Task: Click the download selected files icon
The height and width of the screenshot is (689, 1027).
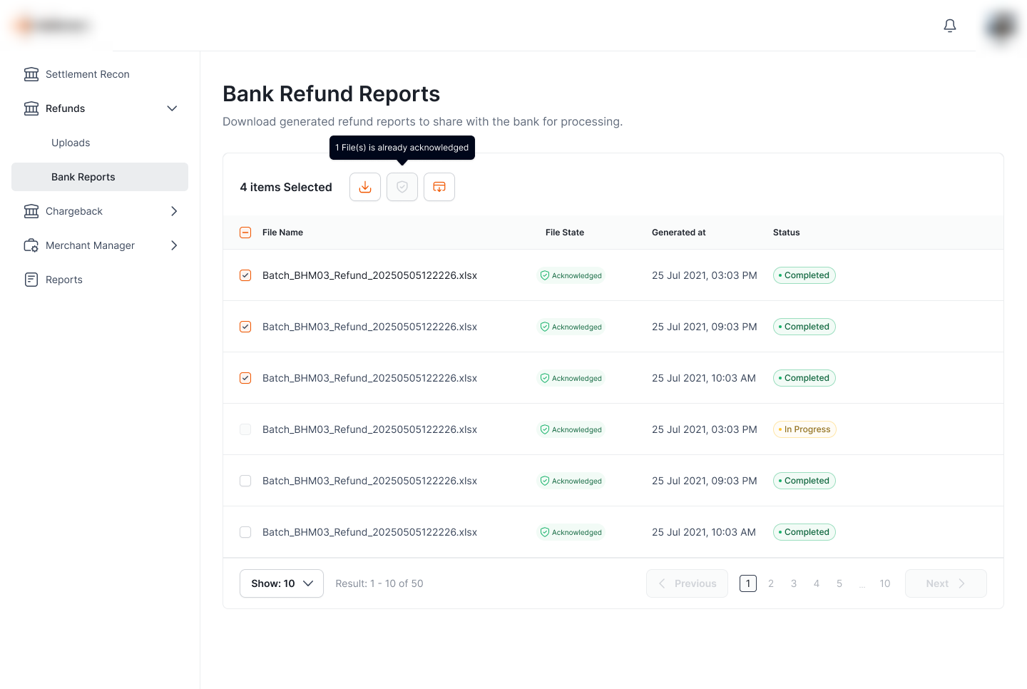Action: pos(365,187)
